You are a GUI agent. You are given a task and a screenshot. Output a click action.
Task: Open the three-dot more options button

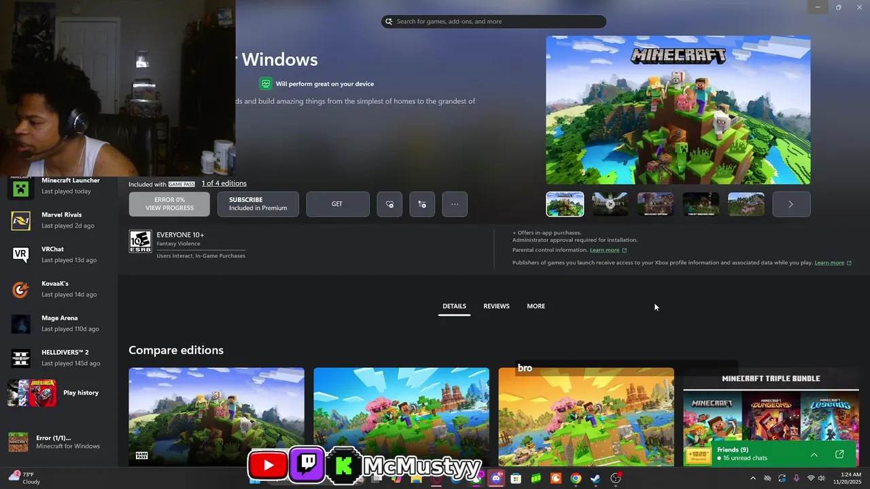point(455,204)
